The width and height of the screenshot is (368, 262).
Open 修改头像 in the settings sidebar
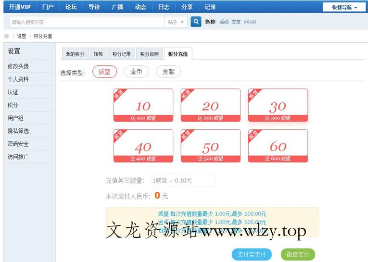coord(18,66)
